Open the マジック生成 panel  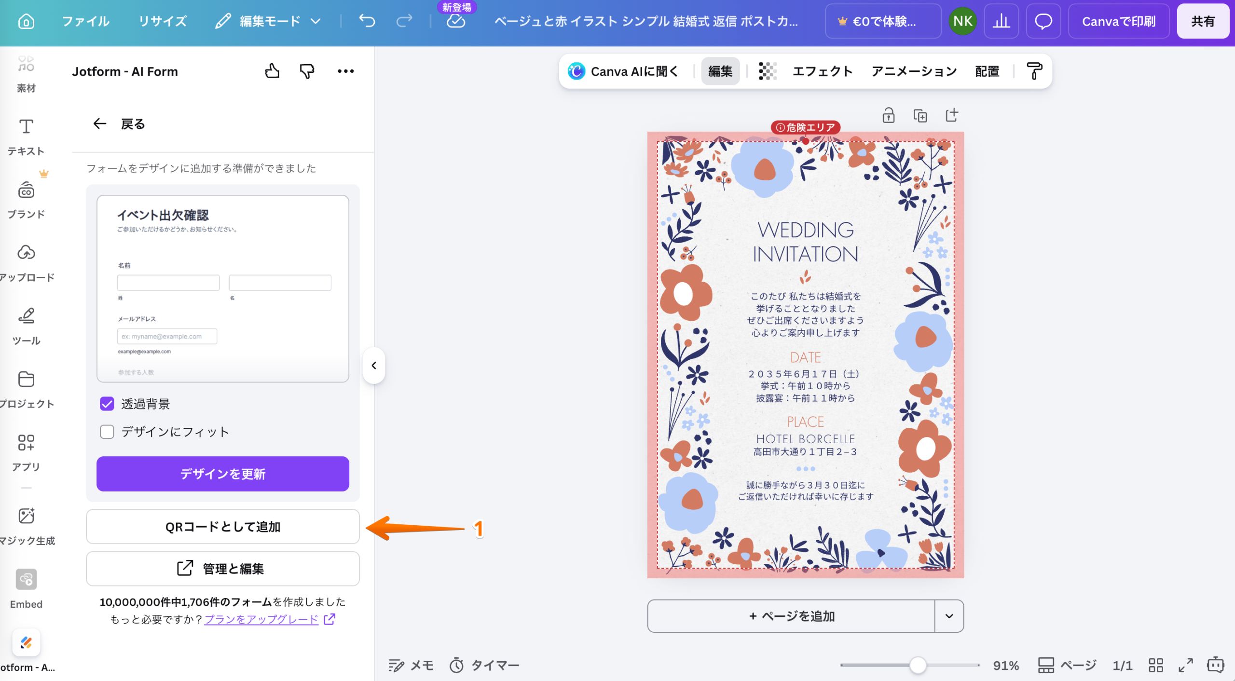[26, 527]
